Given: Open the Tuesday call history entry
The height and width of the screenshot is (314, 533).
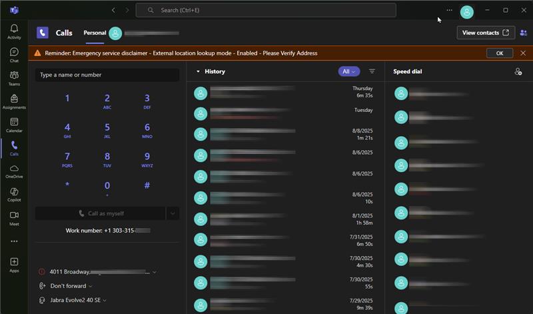Looking at the screenshot, I should point(285,113).
